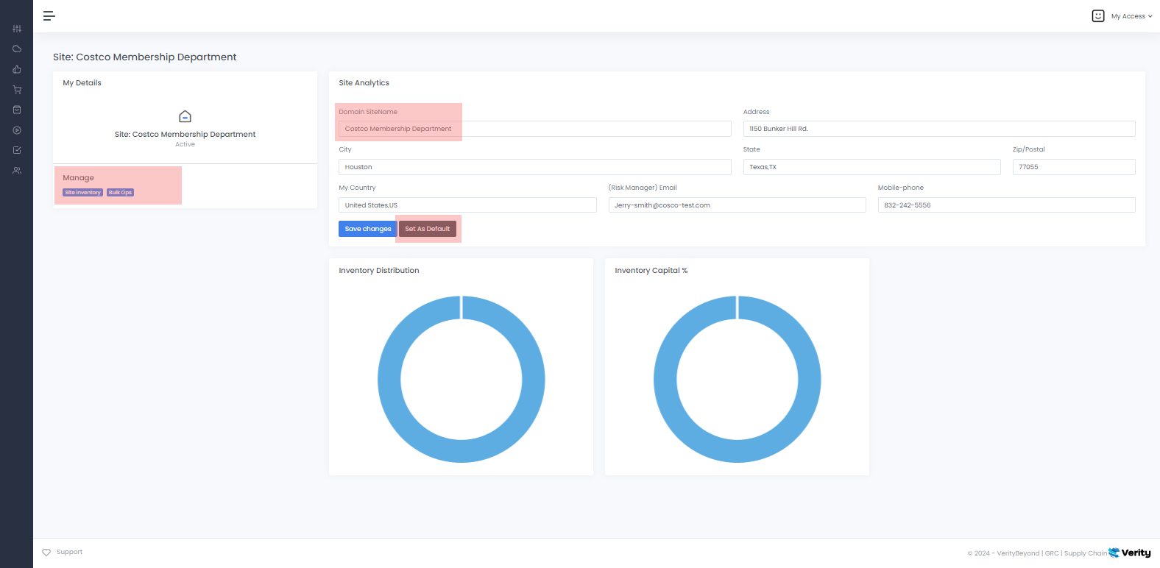Open the thumbs-up icon in sidebar

tap(17, 69)
